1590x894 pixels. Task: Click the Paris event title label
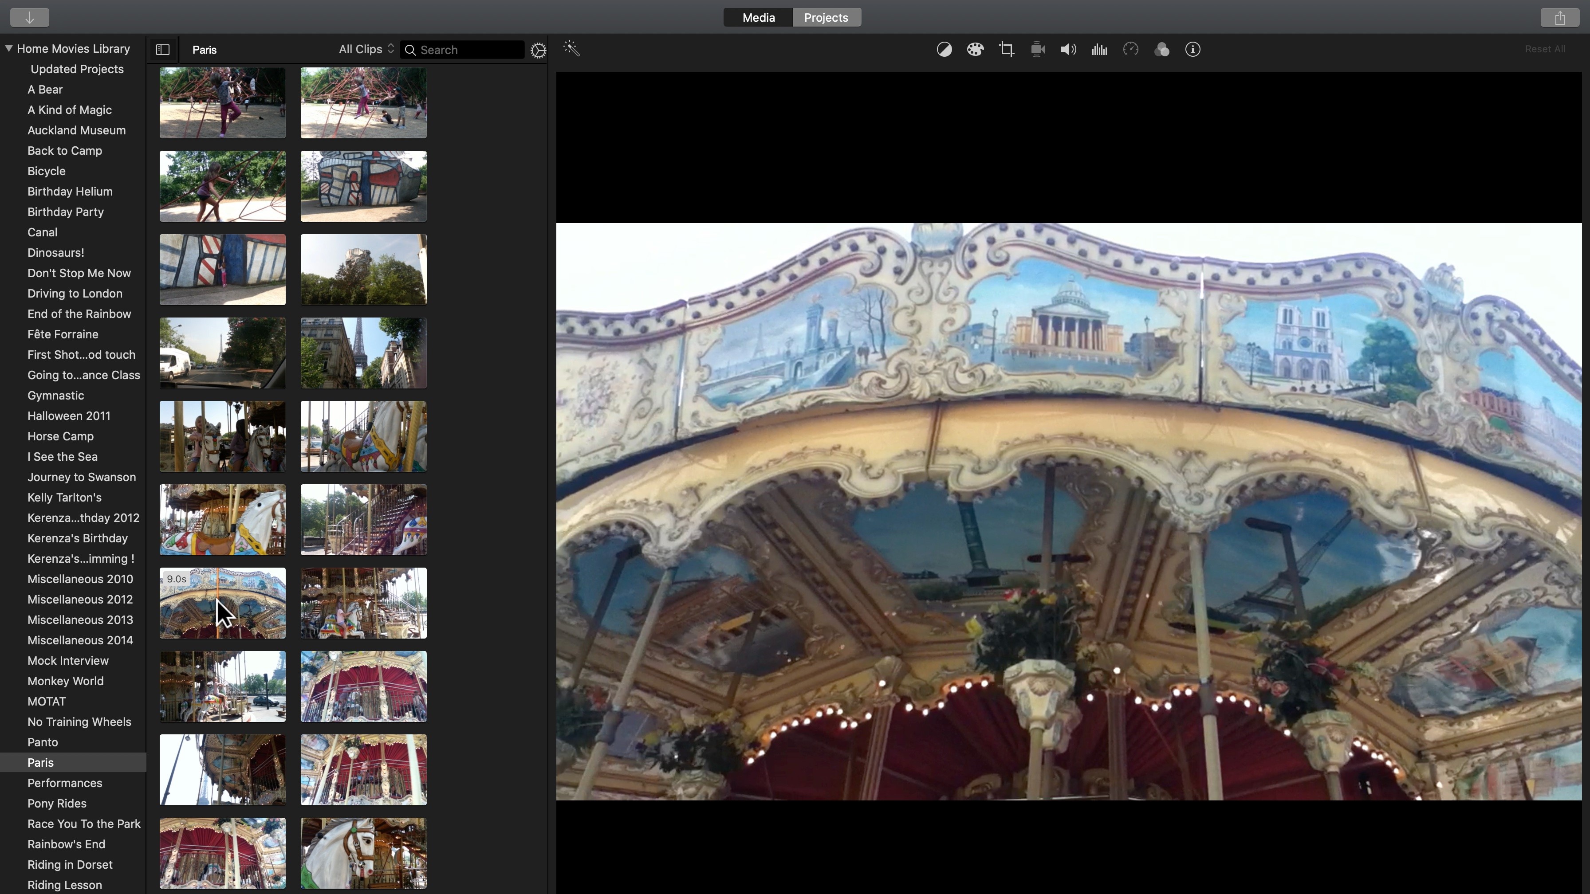coord(205,50)
